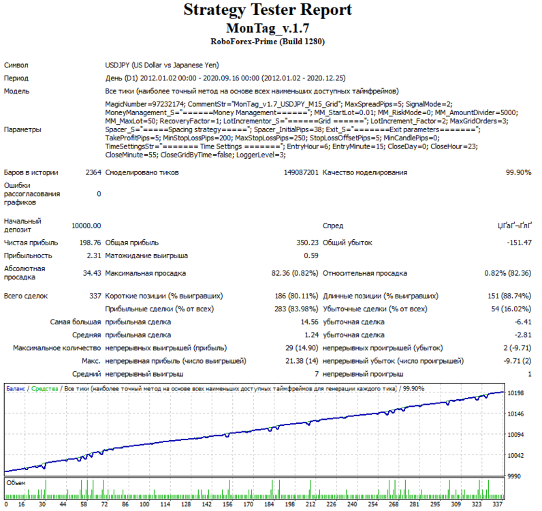The image size is (542, 511).
Task: Click Максимальная просадка value 82.36 (0.82%)
Action: click(x=295, y=273)
